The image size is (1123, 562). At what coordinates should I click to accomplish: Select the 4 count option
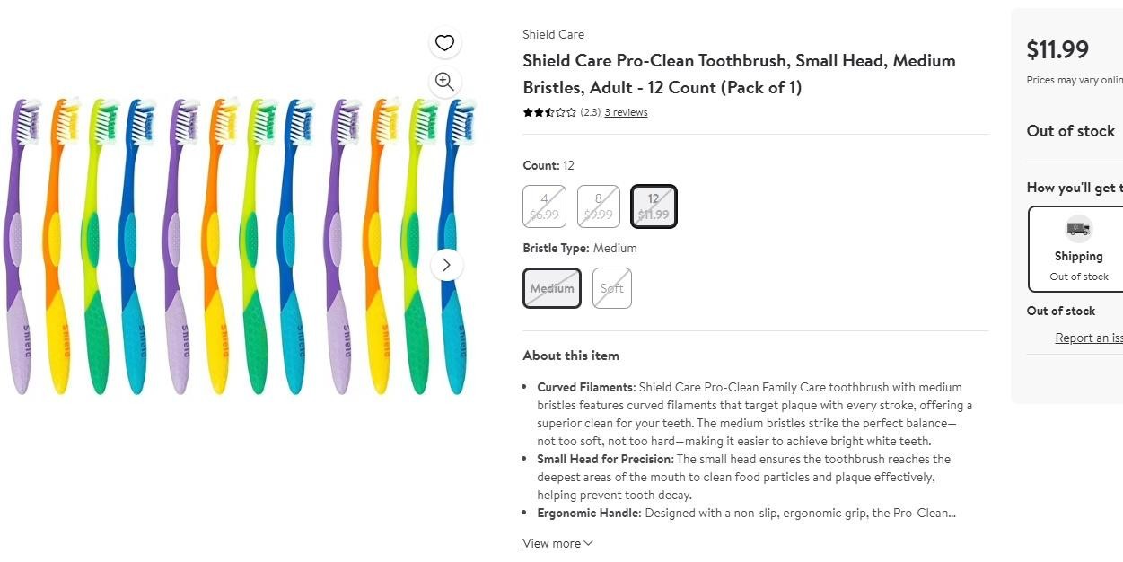tap(545, 206)
